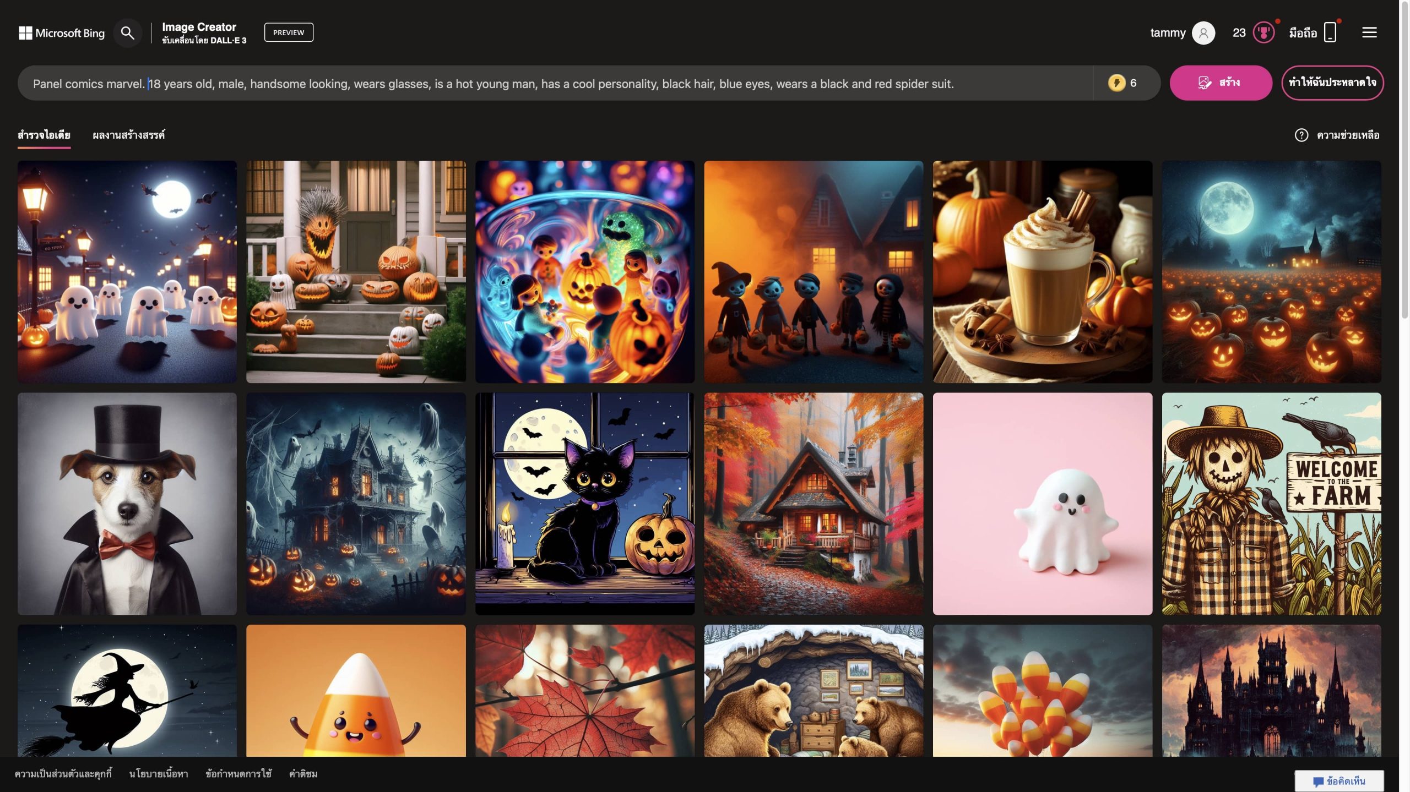Image resolution: width=1410 pixels, height=792 pixels.
Task: Open the Welcome to the Farm scarecrow image
Action: [1271, 503]
